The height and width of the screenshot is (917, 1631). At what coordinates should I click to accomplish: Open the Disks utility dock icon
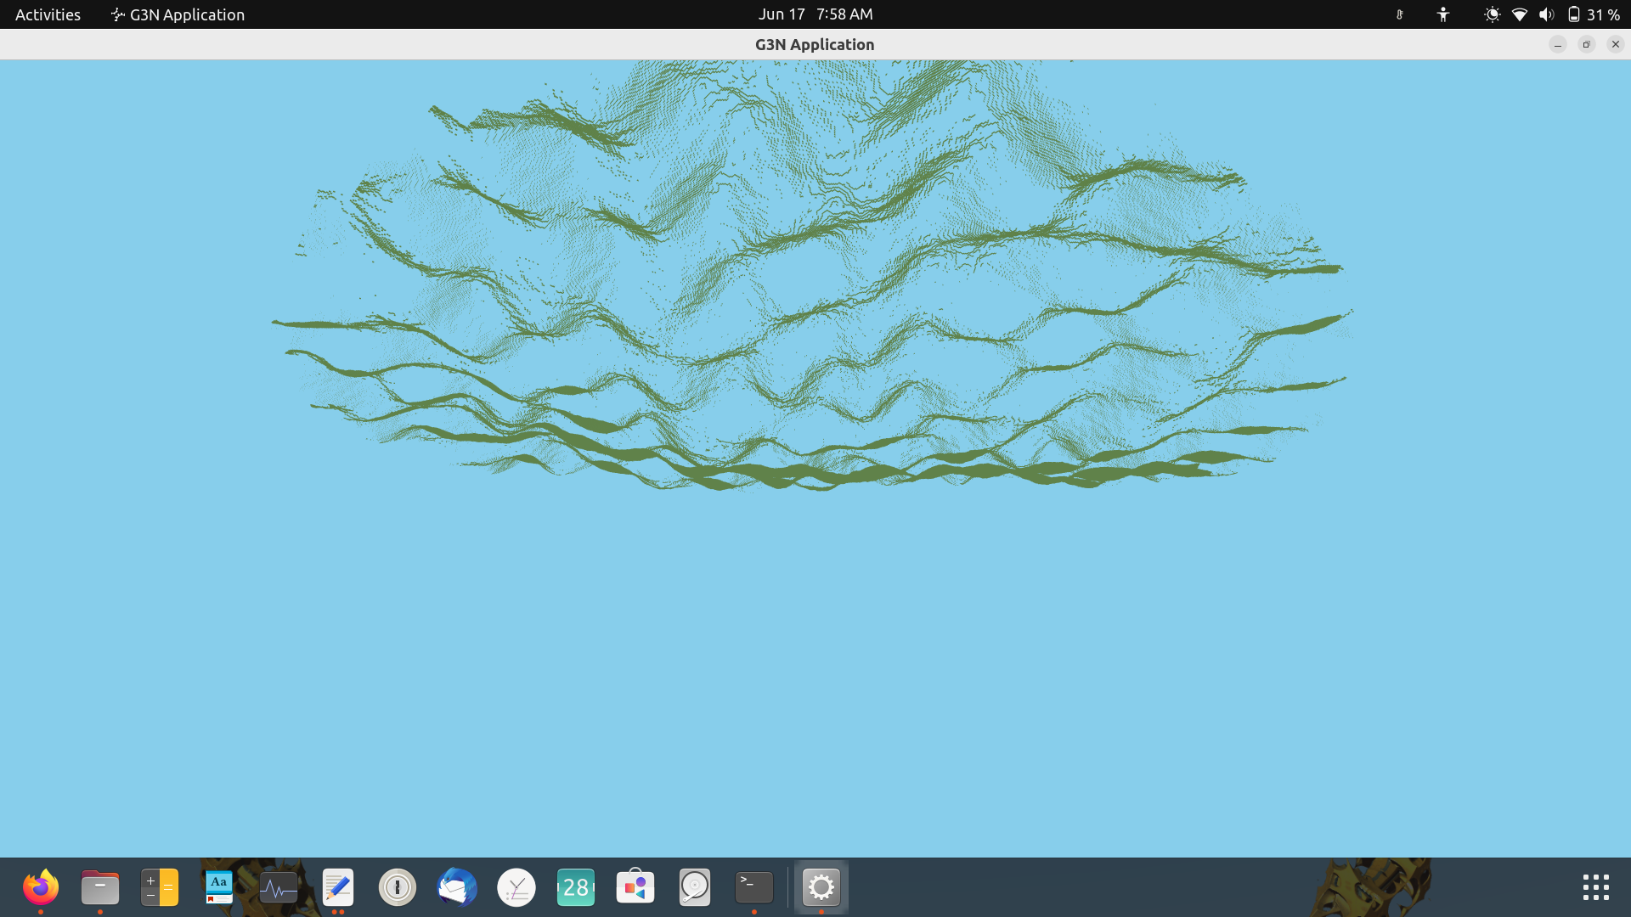[x=695, y=888]
